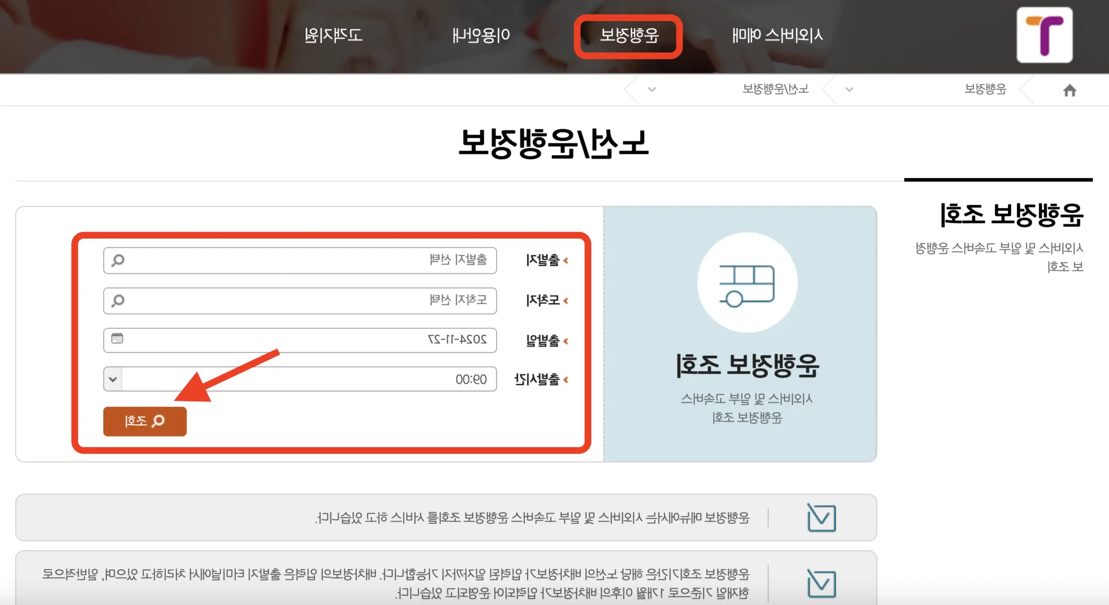The width and height of the screenshot is (1109, 605).
Task: Click magnifier icon in 출발지 선택 field
Action: pyautogui.click(x=118, y=260)
